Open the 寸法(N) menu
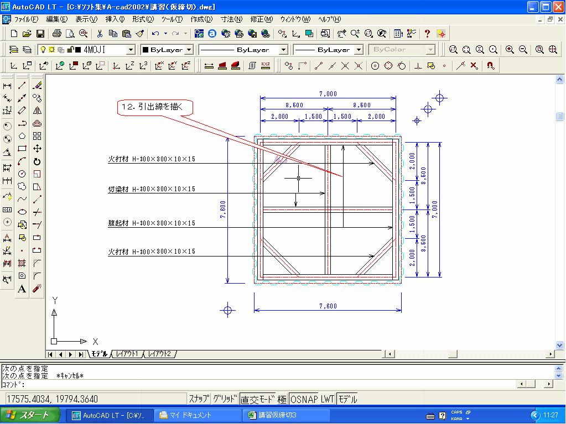The image size is (566, 424). tap(231, 19)
